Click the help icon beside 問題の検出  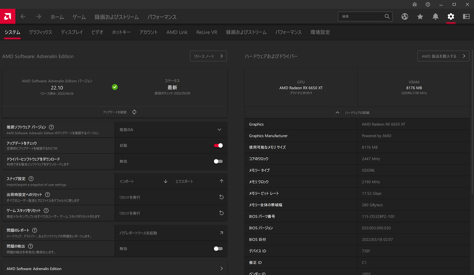(x=31, y=246)
